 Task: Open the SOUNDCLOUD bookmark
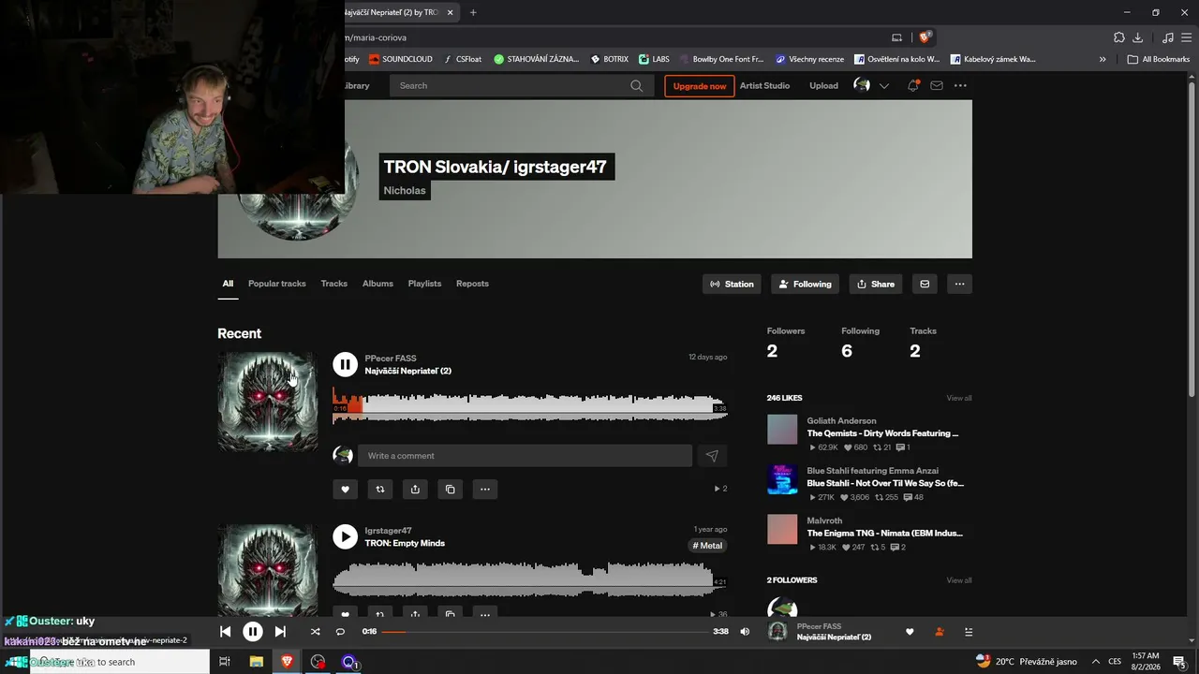click(x=401, y=59)
